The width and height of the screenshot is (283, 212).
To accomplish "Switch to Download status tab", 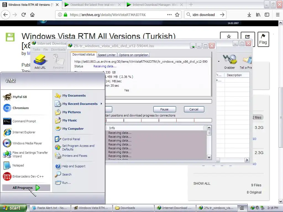I will tap(83, 54).
